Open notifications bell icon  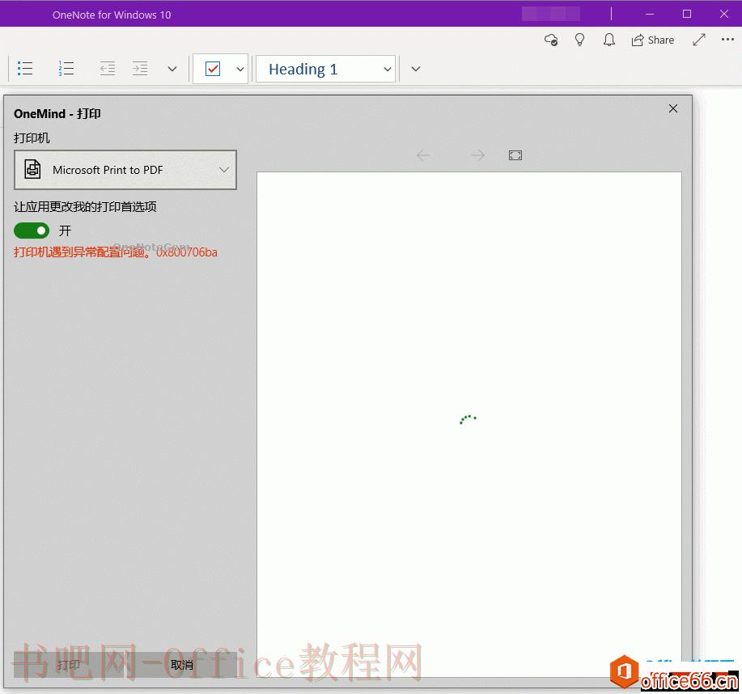point(609,40)
